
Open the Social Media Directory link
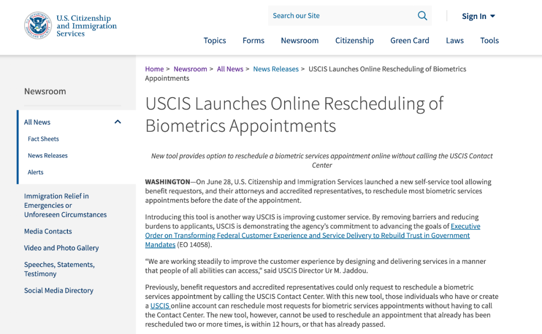click(59, 290)
